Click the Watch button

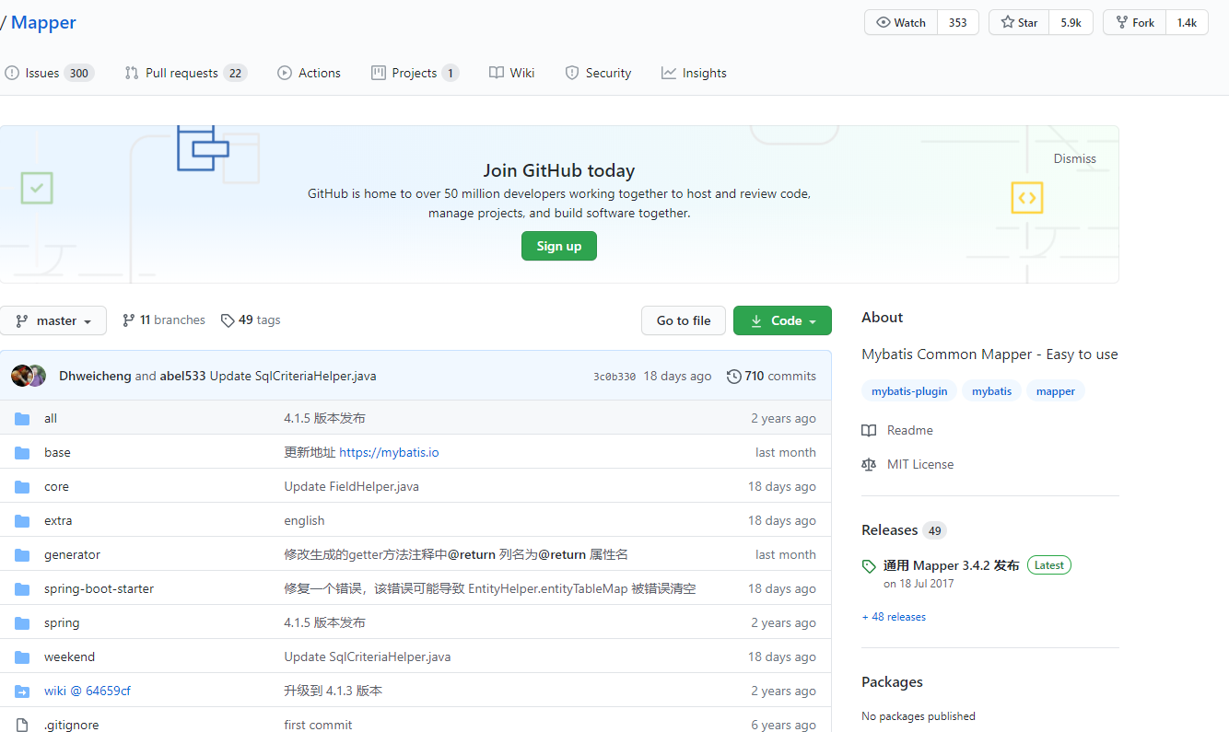tap(901, 23)
